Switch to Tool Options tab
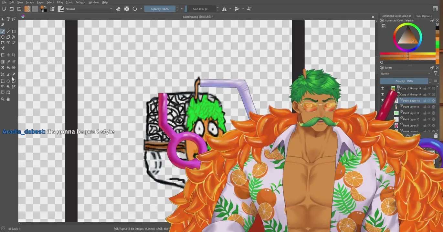This screenshot has width=443, height=232. 424,16
